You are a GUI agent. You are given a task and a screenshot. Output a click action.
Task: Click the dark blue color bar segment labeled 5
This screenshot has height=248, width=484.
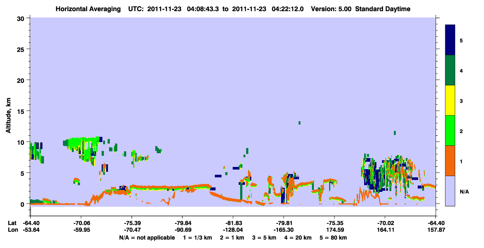[450, 40]
